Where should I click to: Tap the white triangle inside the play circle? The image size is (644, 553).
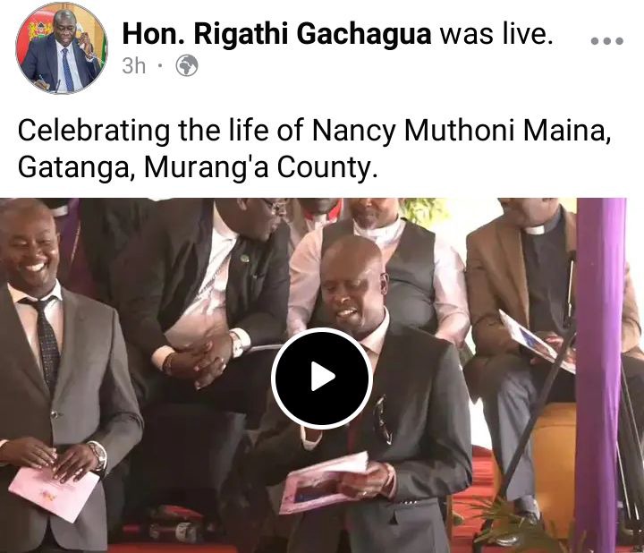pyautogui.click(x=323, y=377)
